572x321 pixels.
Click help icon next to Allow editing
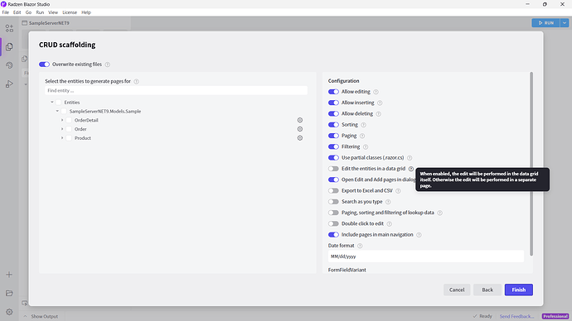376,92
